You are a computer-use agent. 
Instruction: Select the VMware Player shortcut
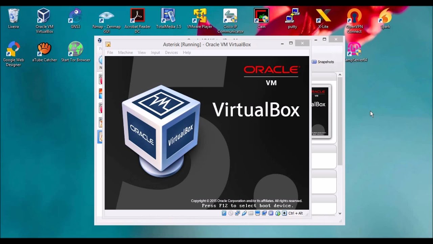click(200, 19)
